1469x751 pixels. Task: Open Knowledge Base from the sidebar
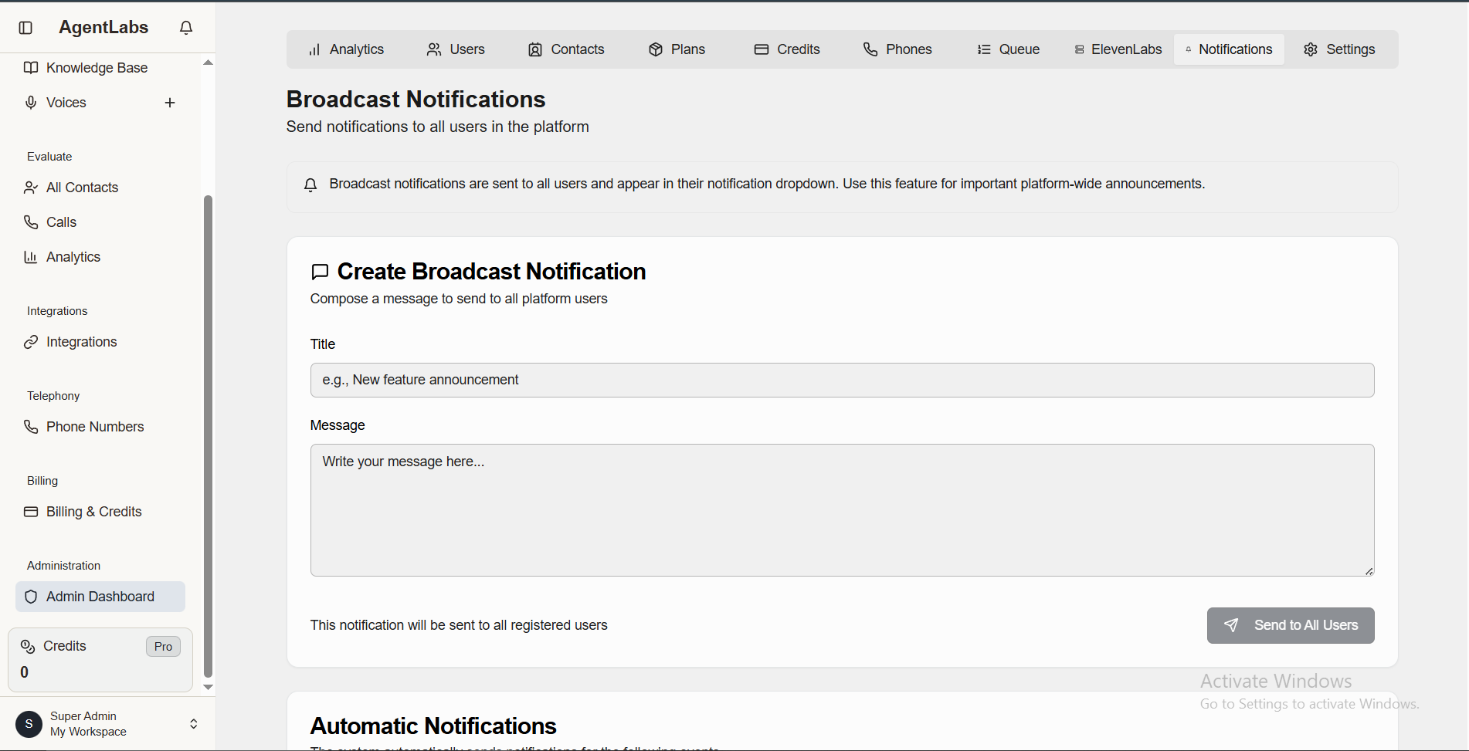(x=97, y=67)
